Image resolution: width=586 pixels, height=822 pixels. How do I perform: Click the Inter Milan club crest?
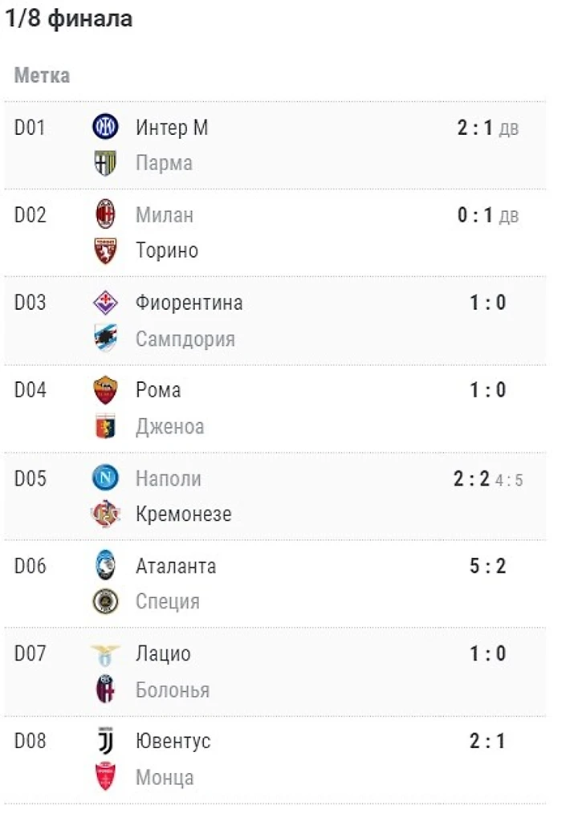(105, 128)
